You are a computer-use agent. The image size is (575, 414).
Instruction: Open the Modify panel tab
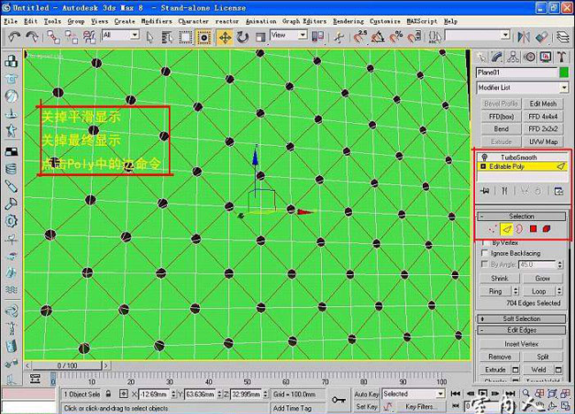pos(497,57)
